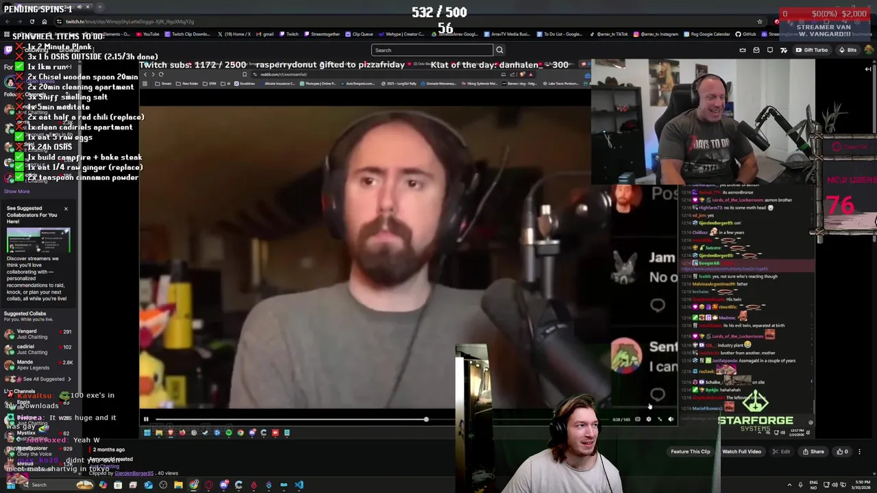Click Watch Full Video button
877x493 pixels.
tap(741, 452)
